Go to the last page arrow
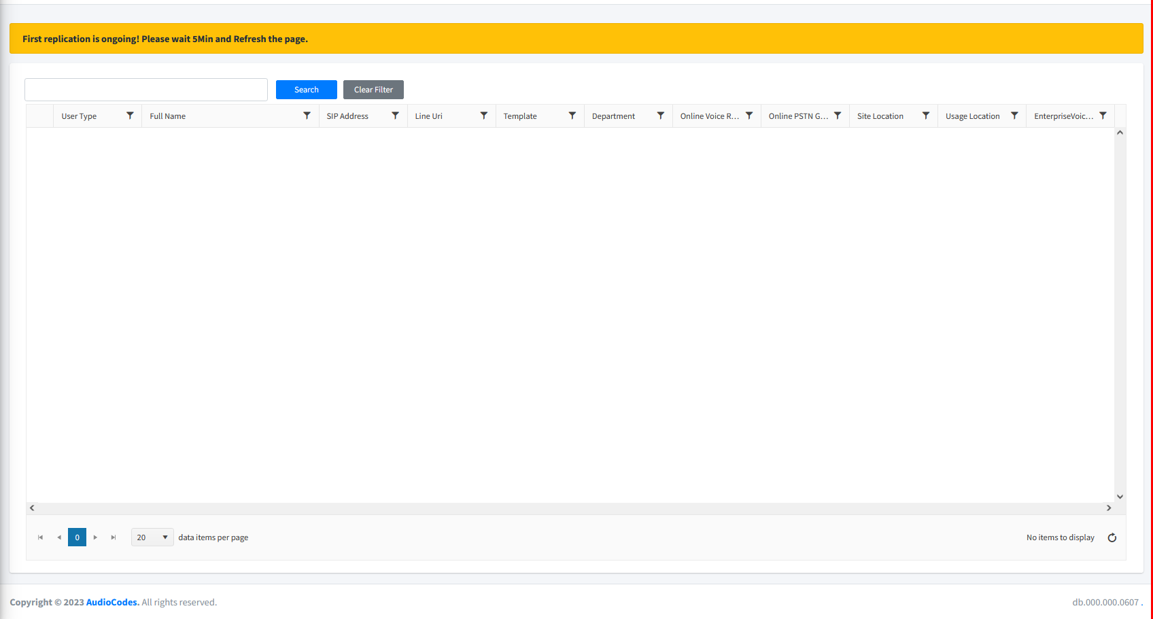The width and height of the screenshot is (1153, 619). click(114, 537)
